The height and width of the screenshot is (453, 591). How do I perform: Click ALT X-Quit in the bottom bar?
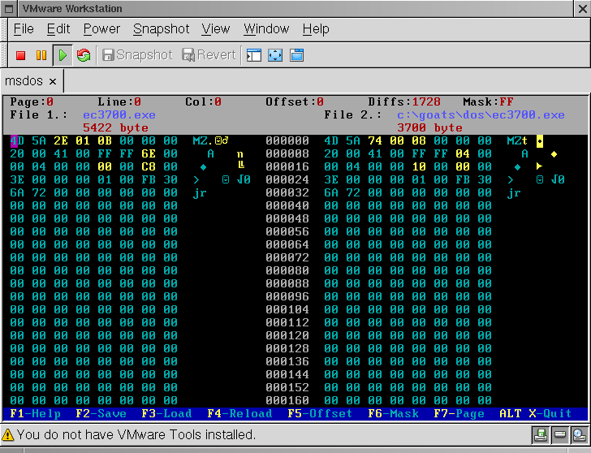[x=536, y=413]
